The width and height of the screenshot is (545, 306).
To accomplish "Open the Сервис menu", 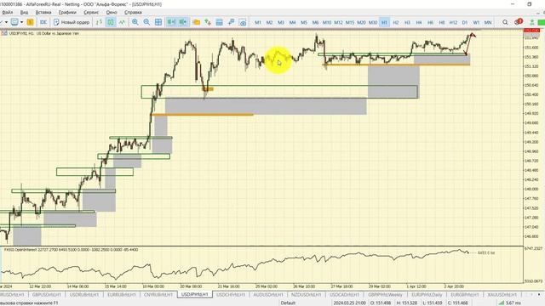I will click(x=91, y=12).
